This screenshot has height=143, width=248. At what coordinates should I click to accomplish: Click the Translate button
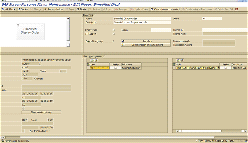tap(145, 41)
